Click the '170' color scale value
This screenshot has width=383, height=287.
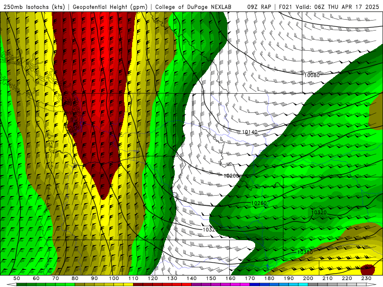pyautogui.click(x=250, y=278)
